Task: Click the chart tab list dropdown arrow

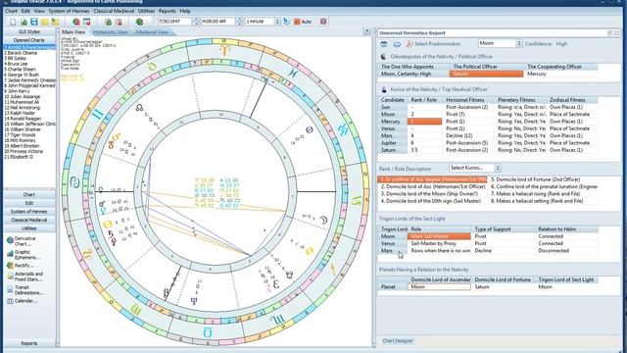Action: (x=366, y=30)
